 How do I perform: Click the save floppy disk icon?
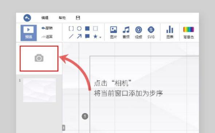pyautogui.click(x=78, y=18)
